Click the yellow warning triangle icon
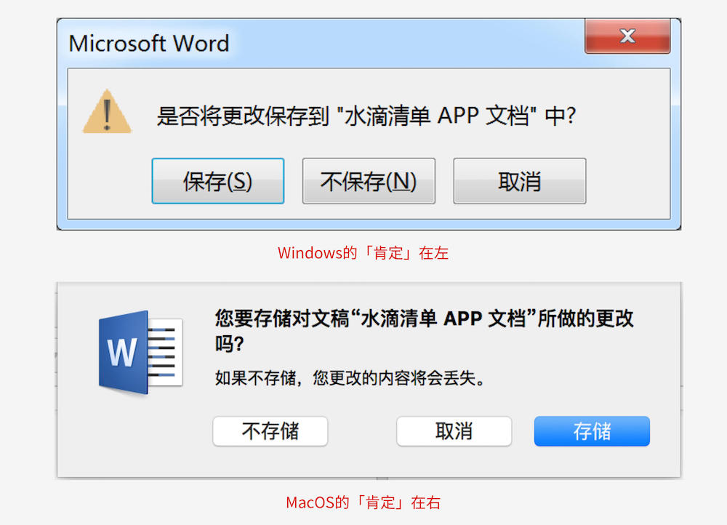 (x=107, y=112)
